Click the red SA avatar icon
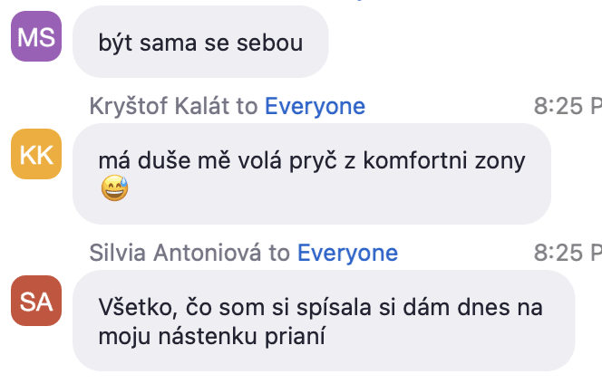602x384 pixels. [36, 301]
